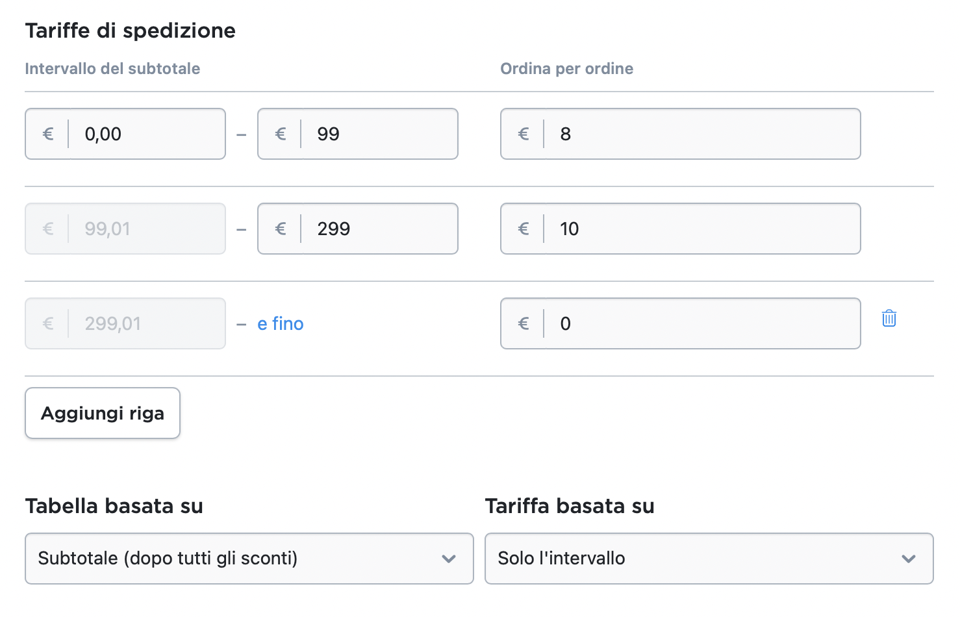Focus the first row minimum field showing 0,00

coord(146,134)
